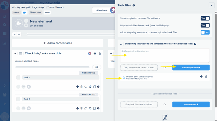Collapse the Supporting instructions section
The image size is (217, 121).
(x=121, y=44)
